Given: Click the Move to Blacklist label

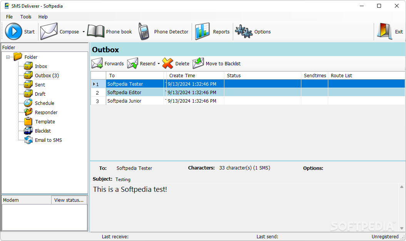Looking at the screenshot, I should tap(223, 63).
